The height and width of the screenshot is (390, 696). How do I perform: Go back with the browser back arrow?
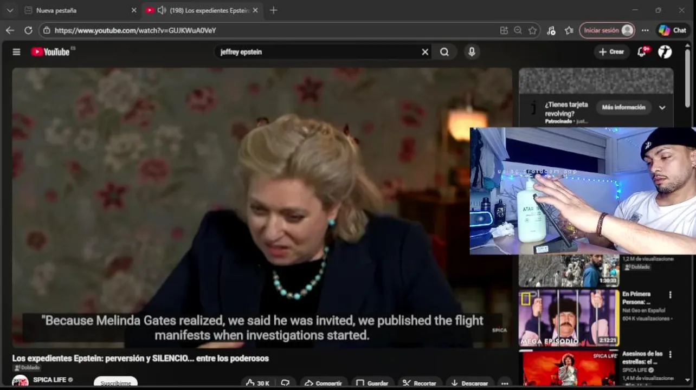(10, 30)
